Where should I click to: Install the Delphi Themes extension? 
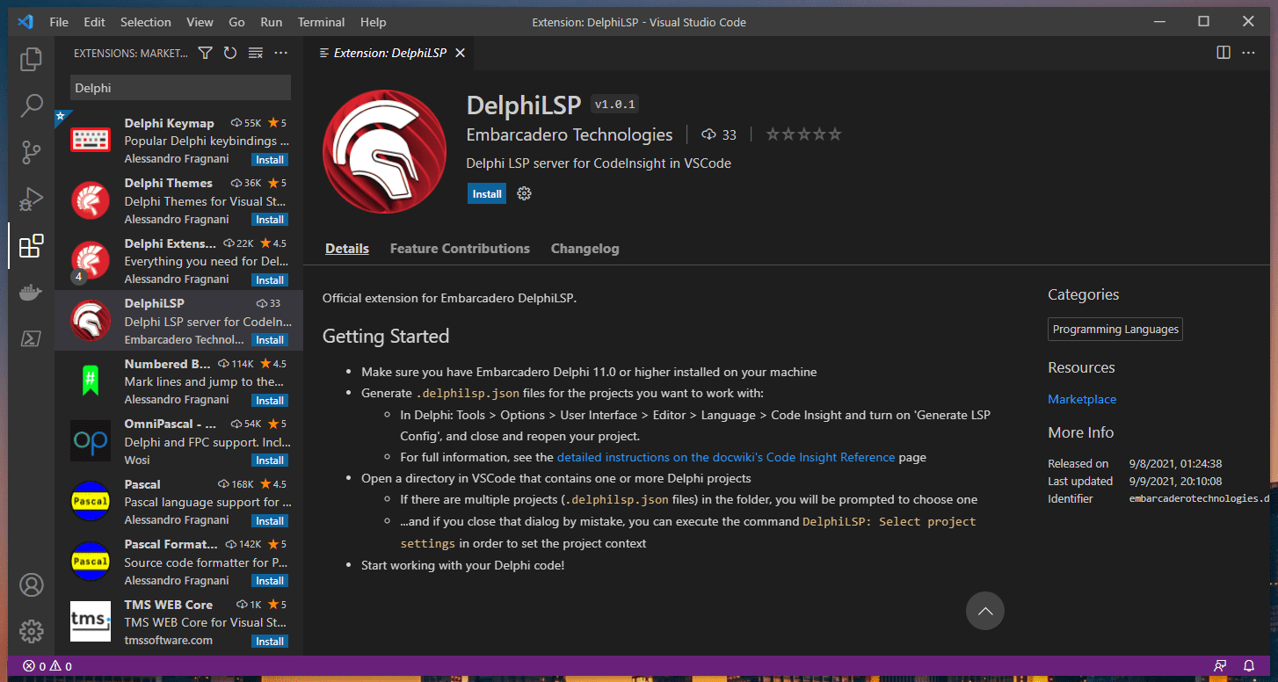[270, 220]
